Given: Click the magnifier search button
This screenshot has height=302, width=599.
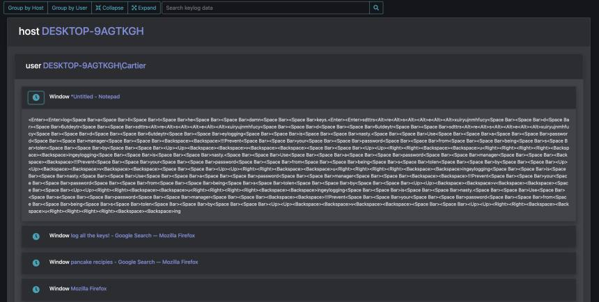Looking at the screenshot, I should [376, 8].
